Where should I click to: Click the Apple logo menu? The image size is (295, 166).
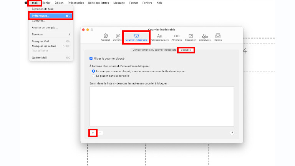click(x=26, y=3)
